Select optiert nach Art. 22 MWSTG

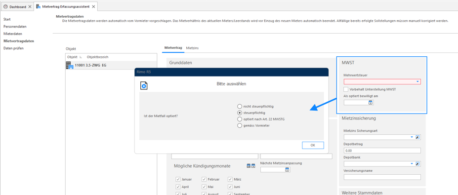(240, 119)
